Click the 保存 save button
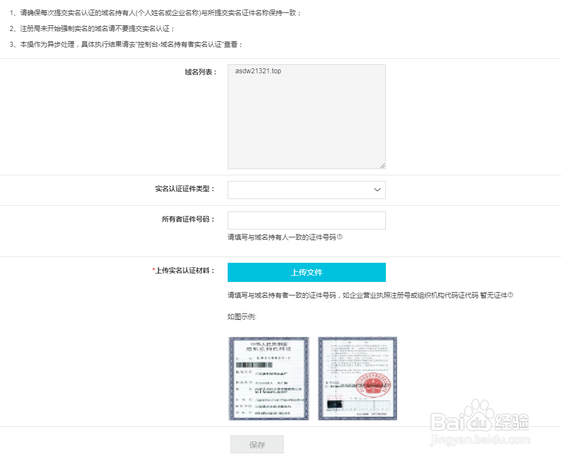The image size is (561, 459). pyautogui.click(x=256, y=444)
